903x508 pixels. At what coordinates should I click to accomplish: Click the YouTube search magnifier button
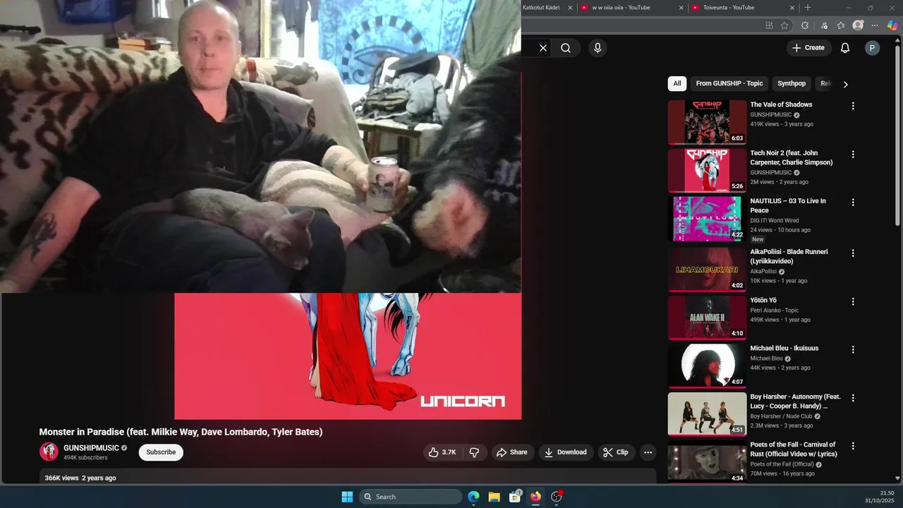click(x=566, y=48)
